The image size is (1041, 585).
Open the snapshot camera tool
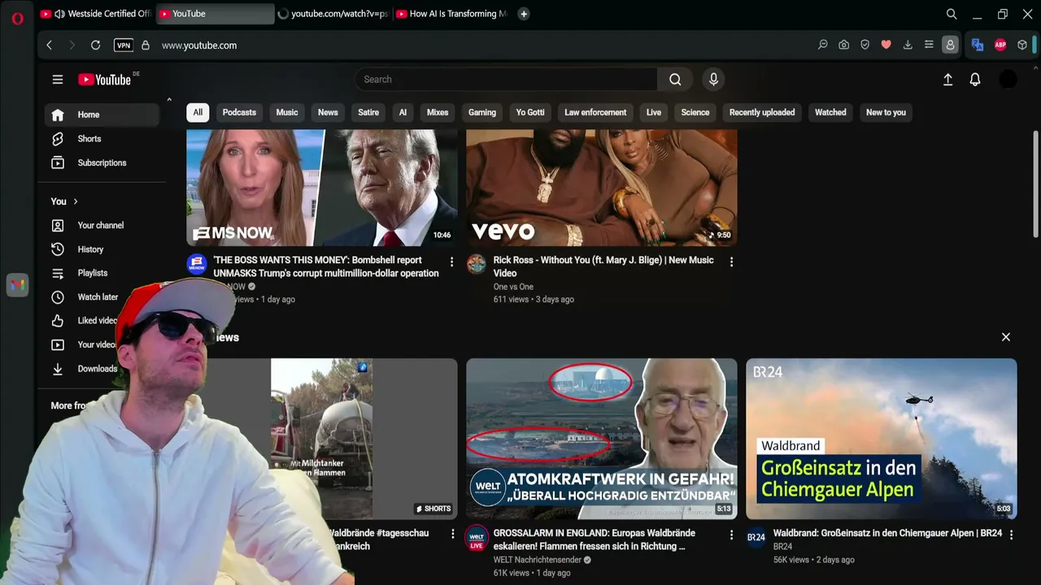pyautogui.click(x=844, y=45)
